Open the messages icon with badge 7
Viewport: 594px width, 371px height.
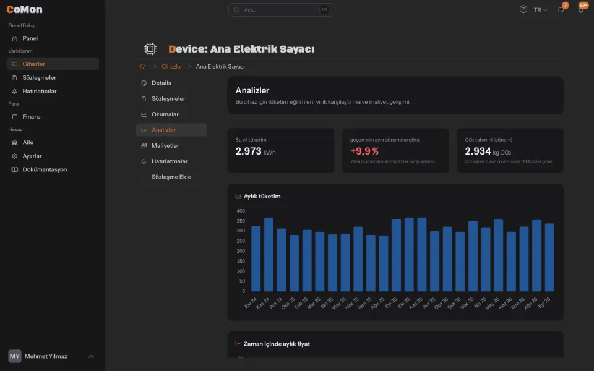click(x=561, y=9)
